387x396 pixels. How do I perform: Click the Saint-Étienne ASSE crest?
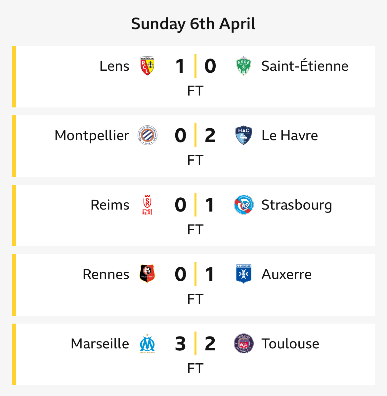(243, 66)
